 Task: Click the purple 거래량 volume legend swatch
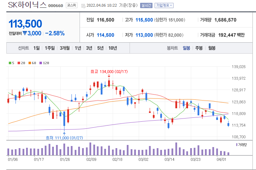click(x=237, y=145)
